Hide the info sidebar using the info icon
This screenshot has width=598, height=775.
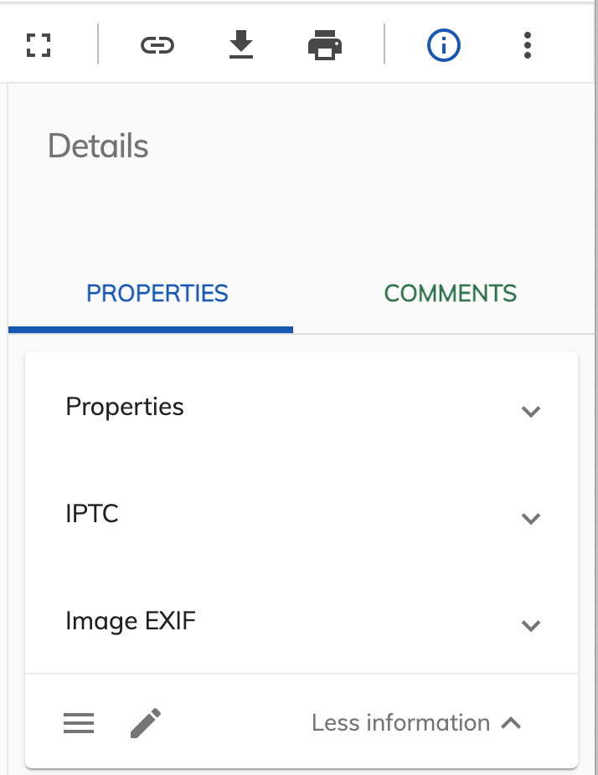click(x=444, y=45)
